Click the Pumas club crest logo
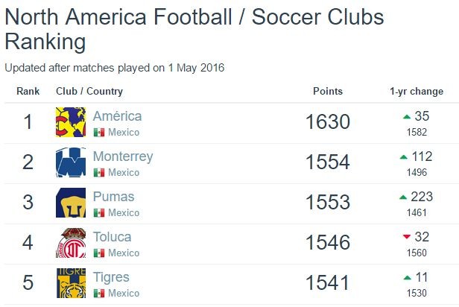Viewport: 459px width, 307px height. [x=71, y=203]
